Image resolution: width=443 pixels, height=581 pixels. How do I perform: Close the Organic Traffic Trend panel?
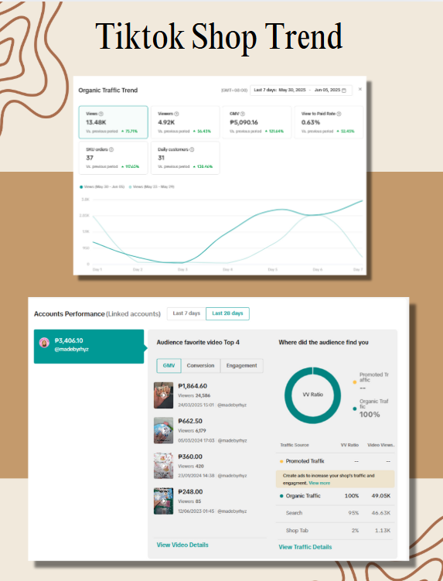tap(360, 89)
